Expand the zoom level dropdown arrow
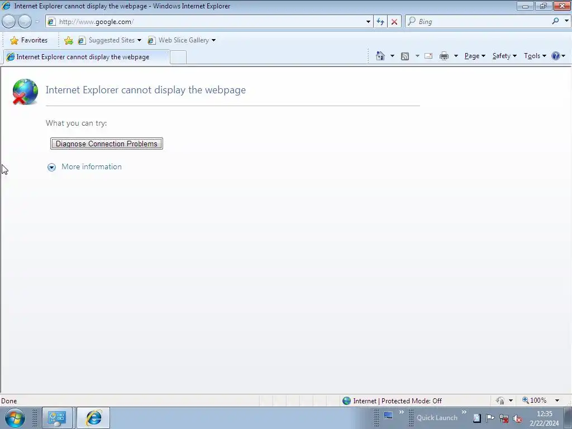 (x=557, y=401)
